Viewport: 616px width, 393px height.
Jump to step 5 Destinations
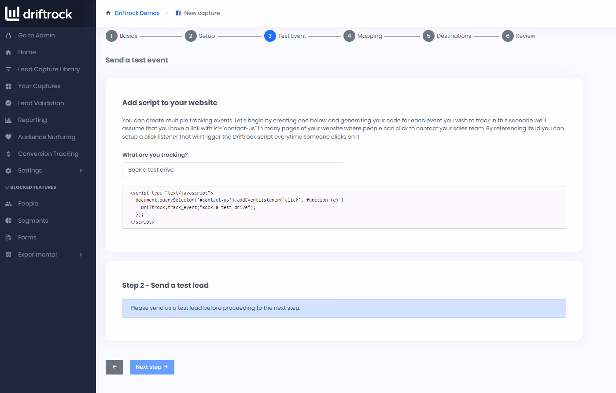coord(447,36)
